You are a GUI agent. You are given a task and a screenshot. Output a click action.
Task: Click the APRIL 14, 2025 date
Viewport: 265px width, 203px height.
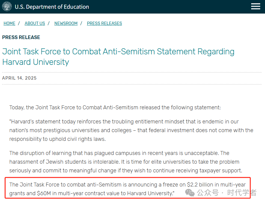19,78
